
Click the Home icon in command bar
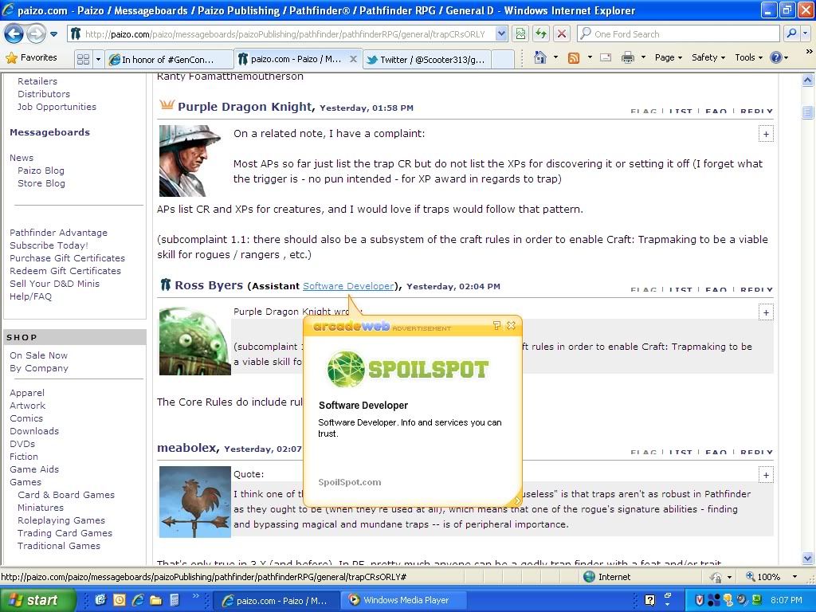[x=540, y=57]
